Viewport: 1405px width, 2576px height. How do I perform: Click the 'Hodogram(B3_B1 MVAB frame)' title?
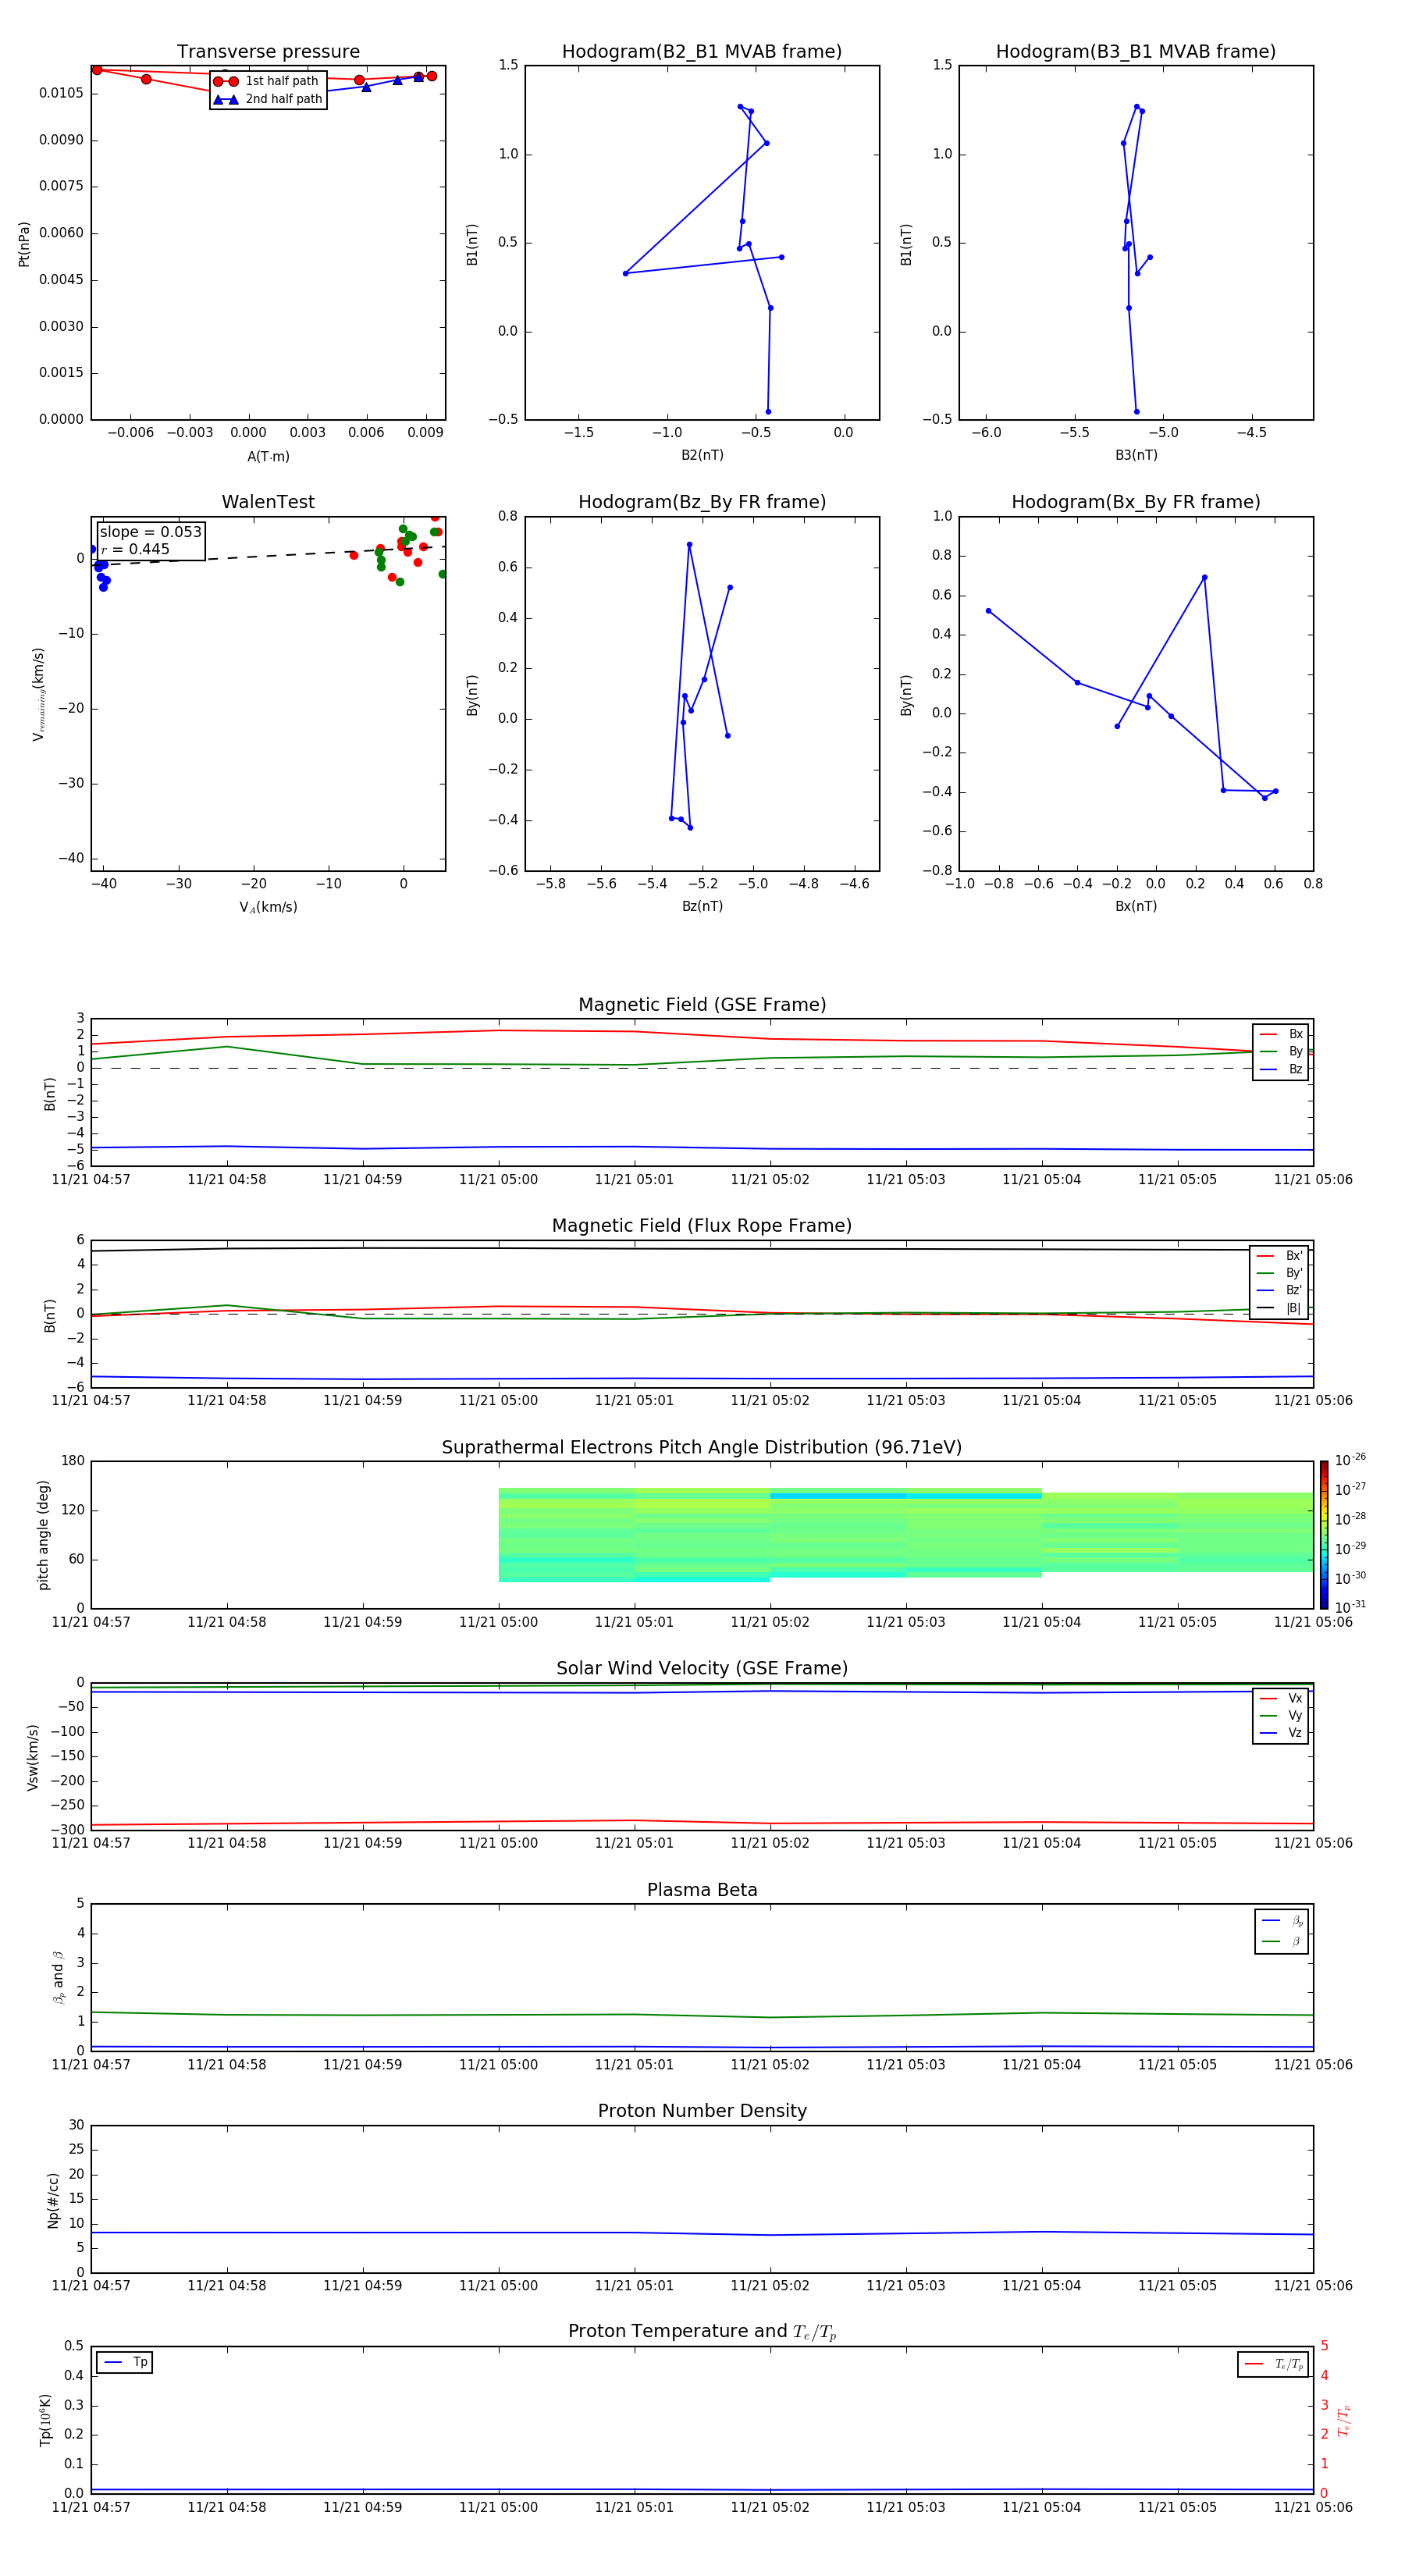click(x=1136, y=52)
